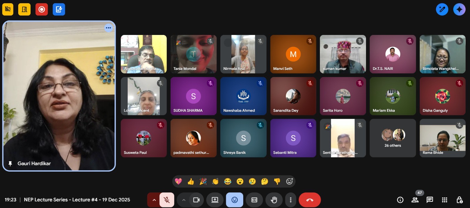The width and height of the screenshot is (470, 208).
Task: Click the red leave call button
Action: (x=310, y=200)
